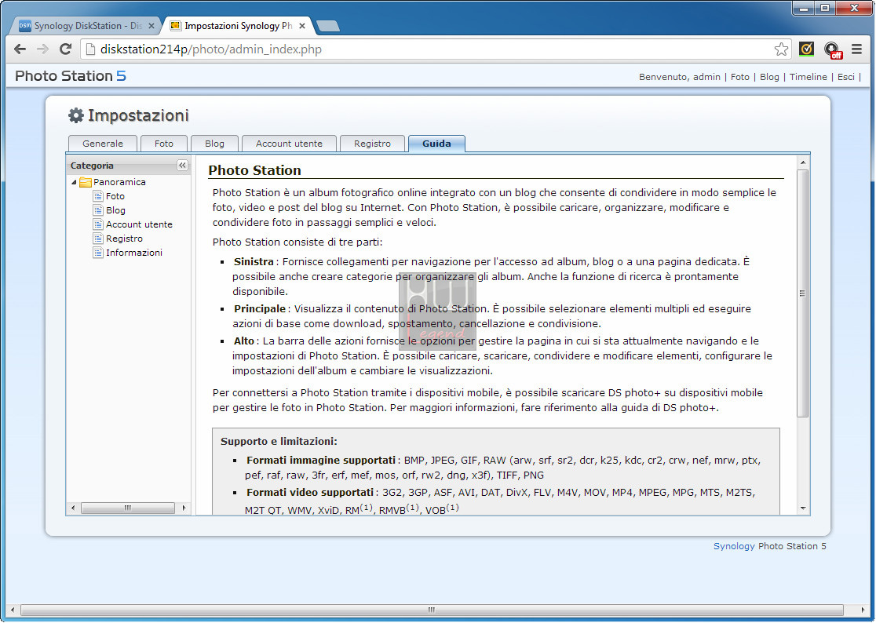Click the Photo Station help heading
876x623 pixels.
point(255,170)
